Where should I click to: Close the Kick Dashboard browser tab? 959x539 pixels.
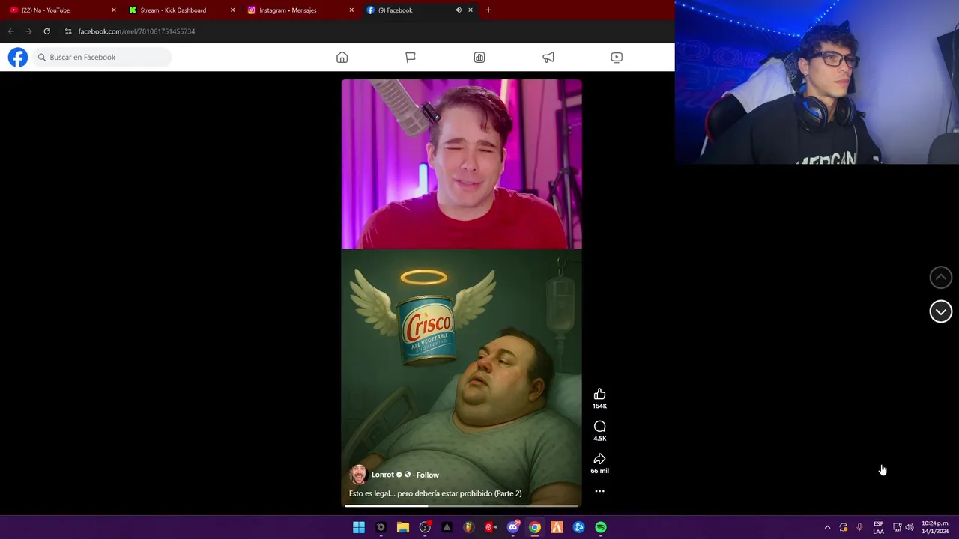pyautogui.click(x=232, y=10)
